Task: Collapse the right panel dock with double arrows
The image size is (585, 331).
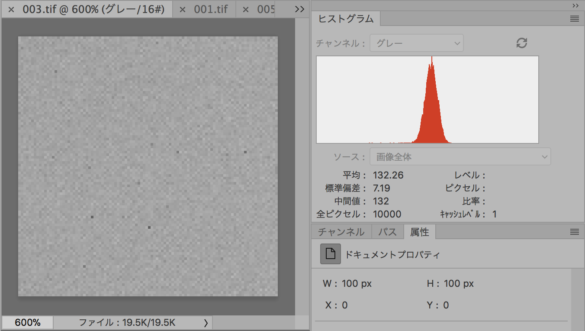Action: coord(575,6)
